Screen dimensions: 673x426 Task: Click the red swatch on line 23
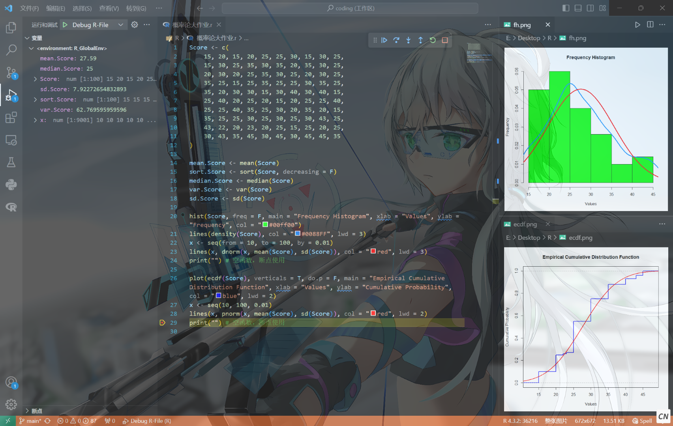[373, 251]
